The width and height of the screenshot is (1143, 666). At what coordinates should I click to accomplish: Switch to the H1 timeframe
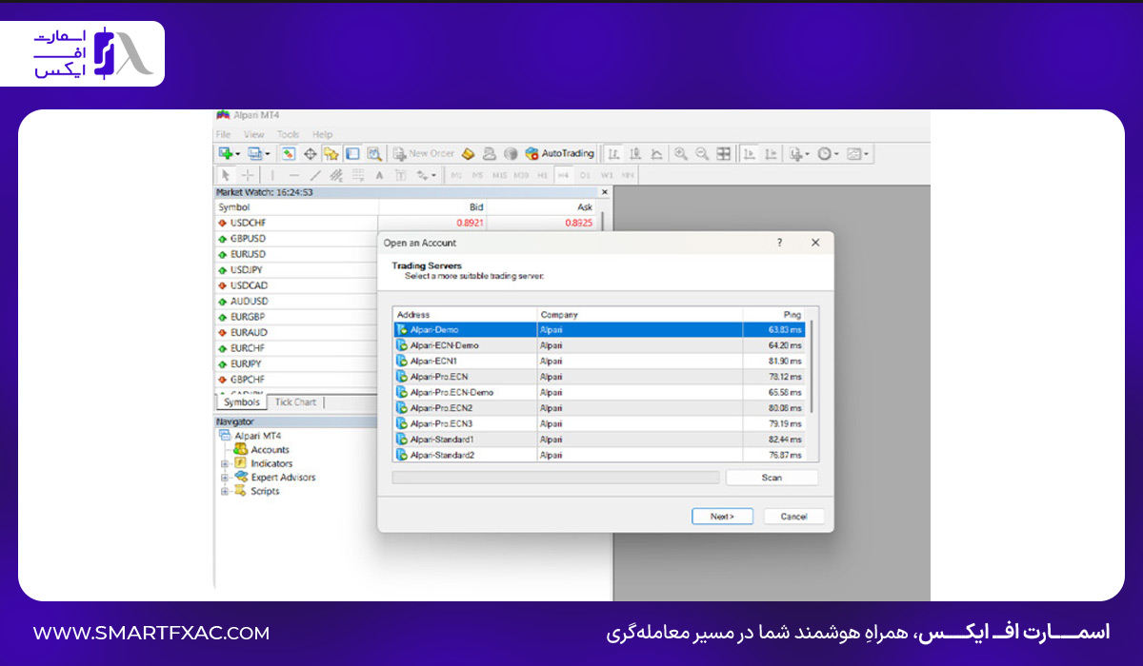tap(543, 175)
